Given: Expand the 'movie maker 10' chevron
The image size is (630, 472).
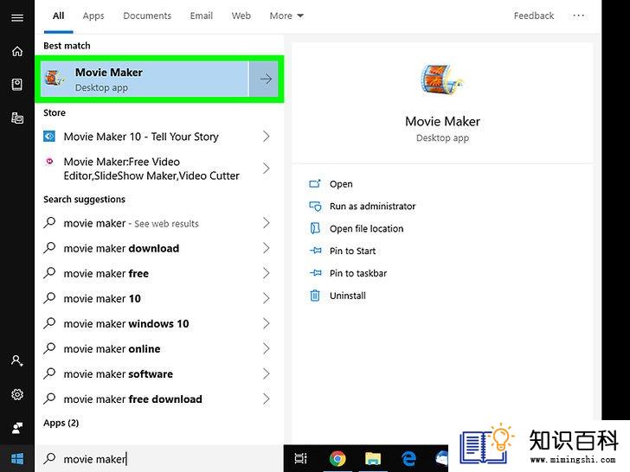Looking at the screenshot, I should pyautogui.click(x=266, y=298).
